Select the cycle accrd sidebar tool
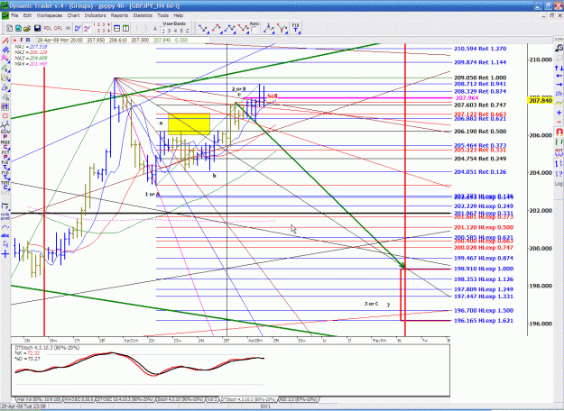 [5, 216]
